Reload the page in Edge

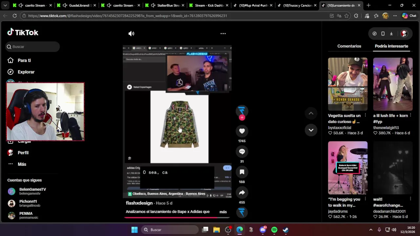coord(14,16)
